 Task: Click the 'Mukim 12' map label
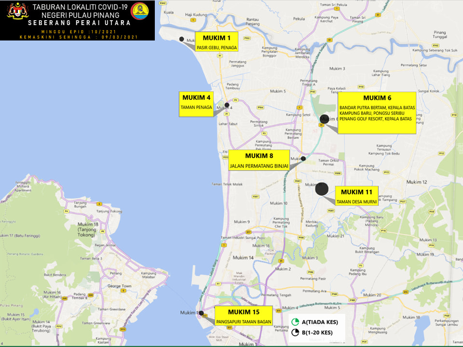point(416,182)
